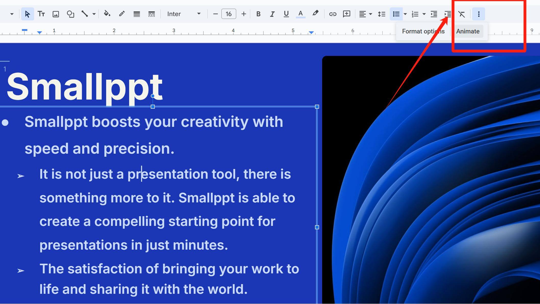Decrease font size with minus
The height and width of the screenshot is (304, 540).
(215, 14)
